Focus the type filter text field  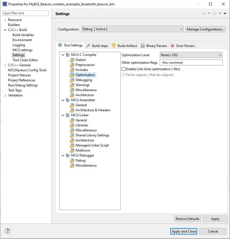(25, 13)
